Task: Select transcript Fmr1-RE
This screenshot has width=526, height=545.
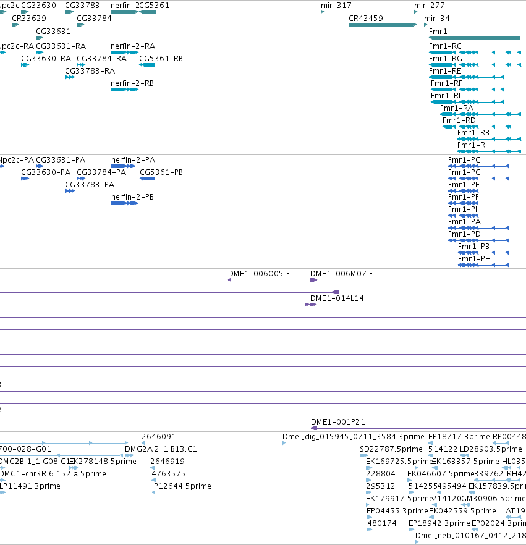Action: pyautogui.click(x=466, y=77)
